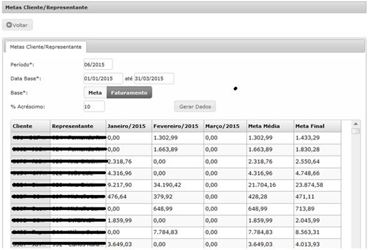Sort by the Janeiro/2015 column header
The image size is (368, 250).
tap(129, 126)
